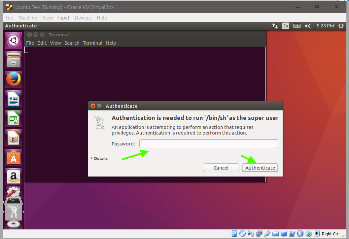Open Terminal window's Terminal menu
Viewport: 349px width, 239px height.
pos(92,43)
